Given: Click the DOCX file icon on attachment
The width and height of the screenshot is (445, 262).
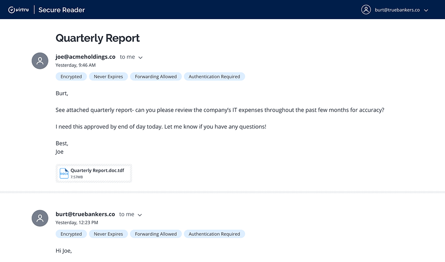Looking at the screenshot, I should (64, 173).
